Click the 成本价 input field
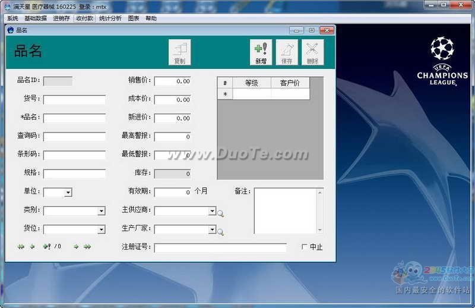 [173, 100]
